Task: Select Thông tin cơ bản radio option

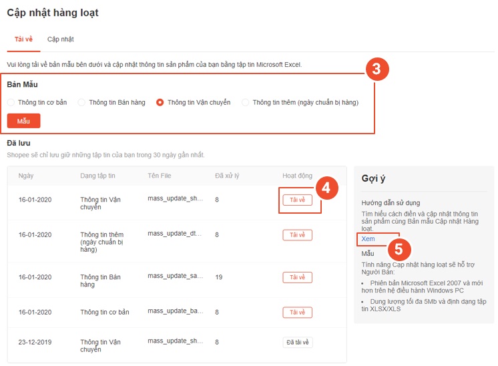Action: (11, 102)
